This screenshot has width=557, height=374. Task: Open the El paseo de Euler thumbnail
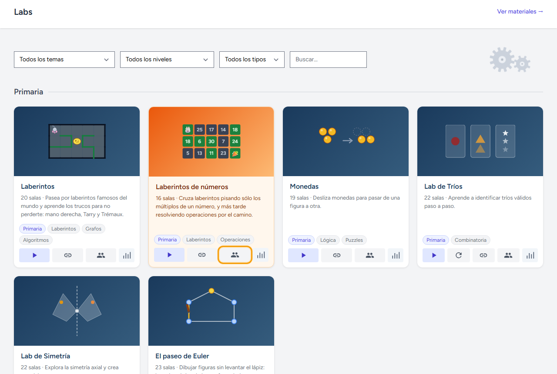click(211, 311)
